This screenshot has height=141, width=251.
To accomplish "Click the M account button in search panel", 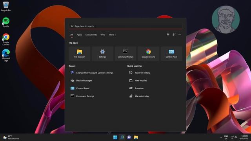I will point(168,34).
